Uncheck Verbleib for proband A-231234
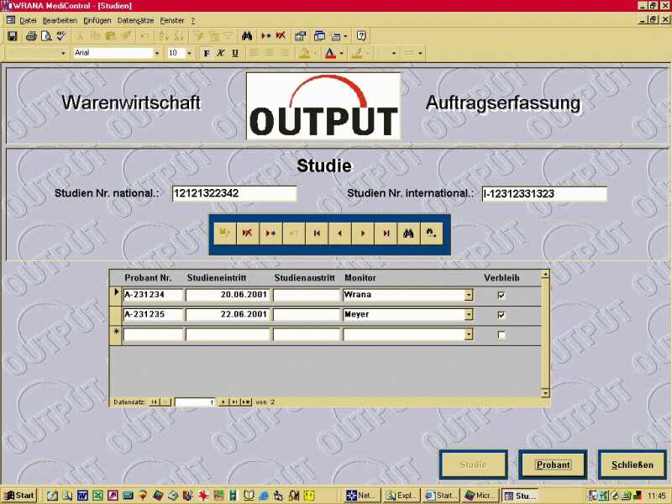The width and height of the screenshot is (672, 504). [501, 296]
